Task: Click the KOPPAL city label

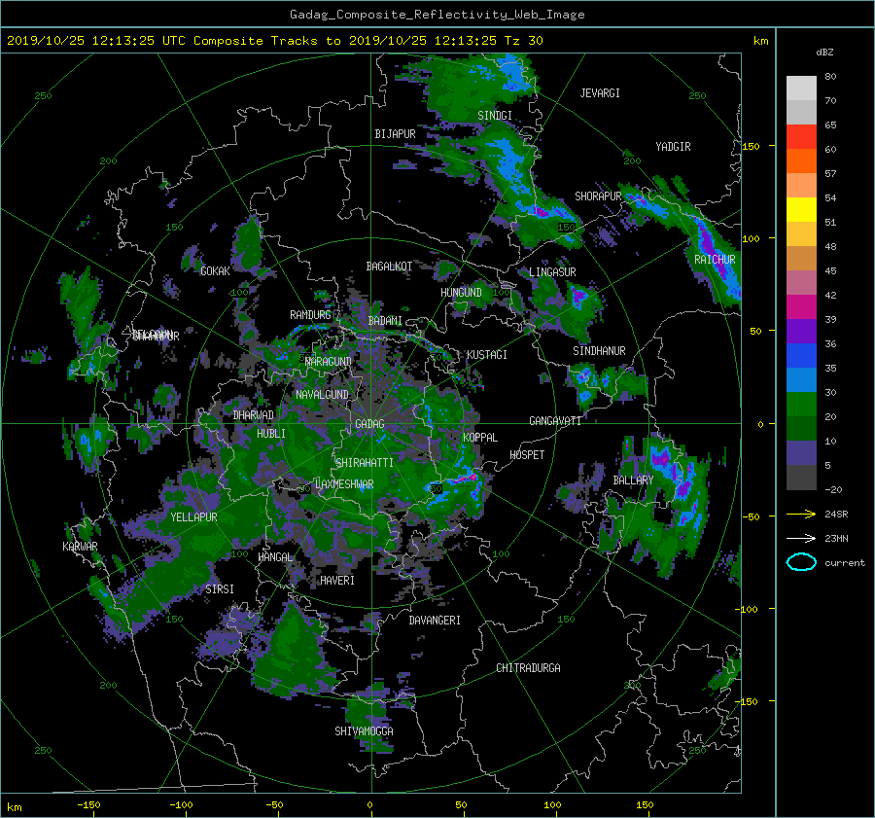Action: [x=480, y=437]
